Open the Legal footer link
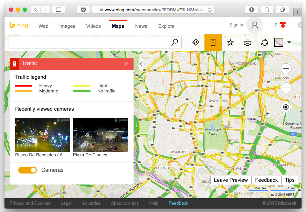 point(66,203)
